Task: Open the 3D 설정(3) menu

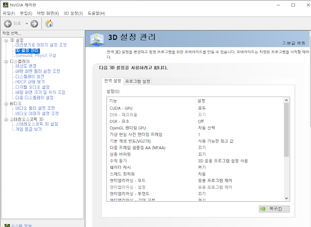Action: 73,13
